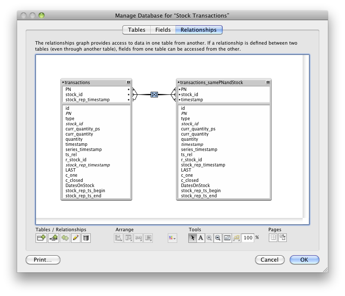
Task: Click italic timestamp field in transactions_samePNandStock list
Action: click(x=192, y=144)
